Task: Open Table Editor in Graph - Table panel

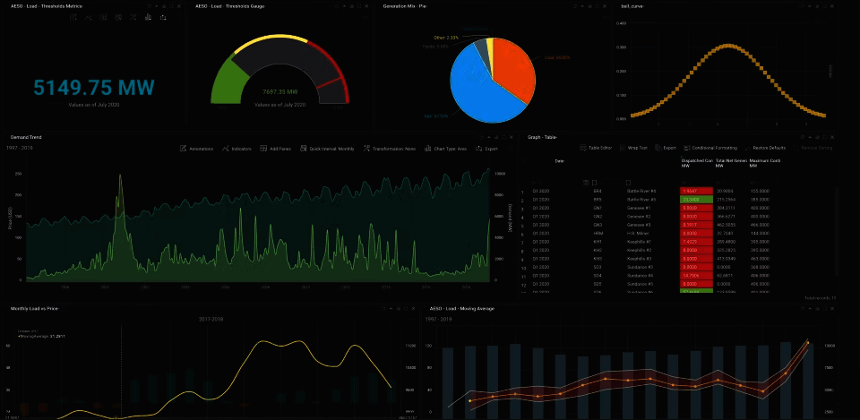Action: [x=596, y=148]
